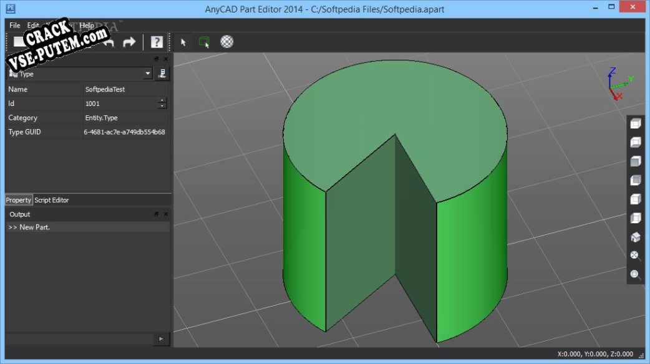Select the arrow pointer tool
Screen dimensions: 650x364
tap(183, 42)
